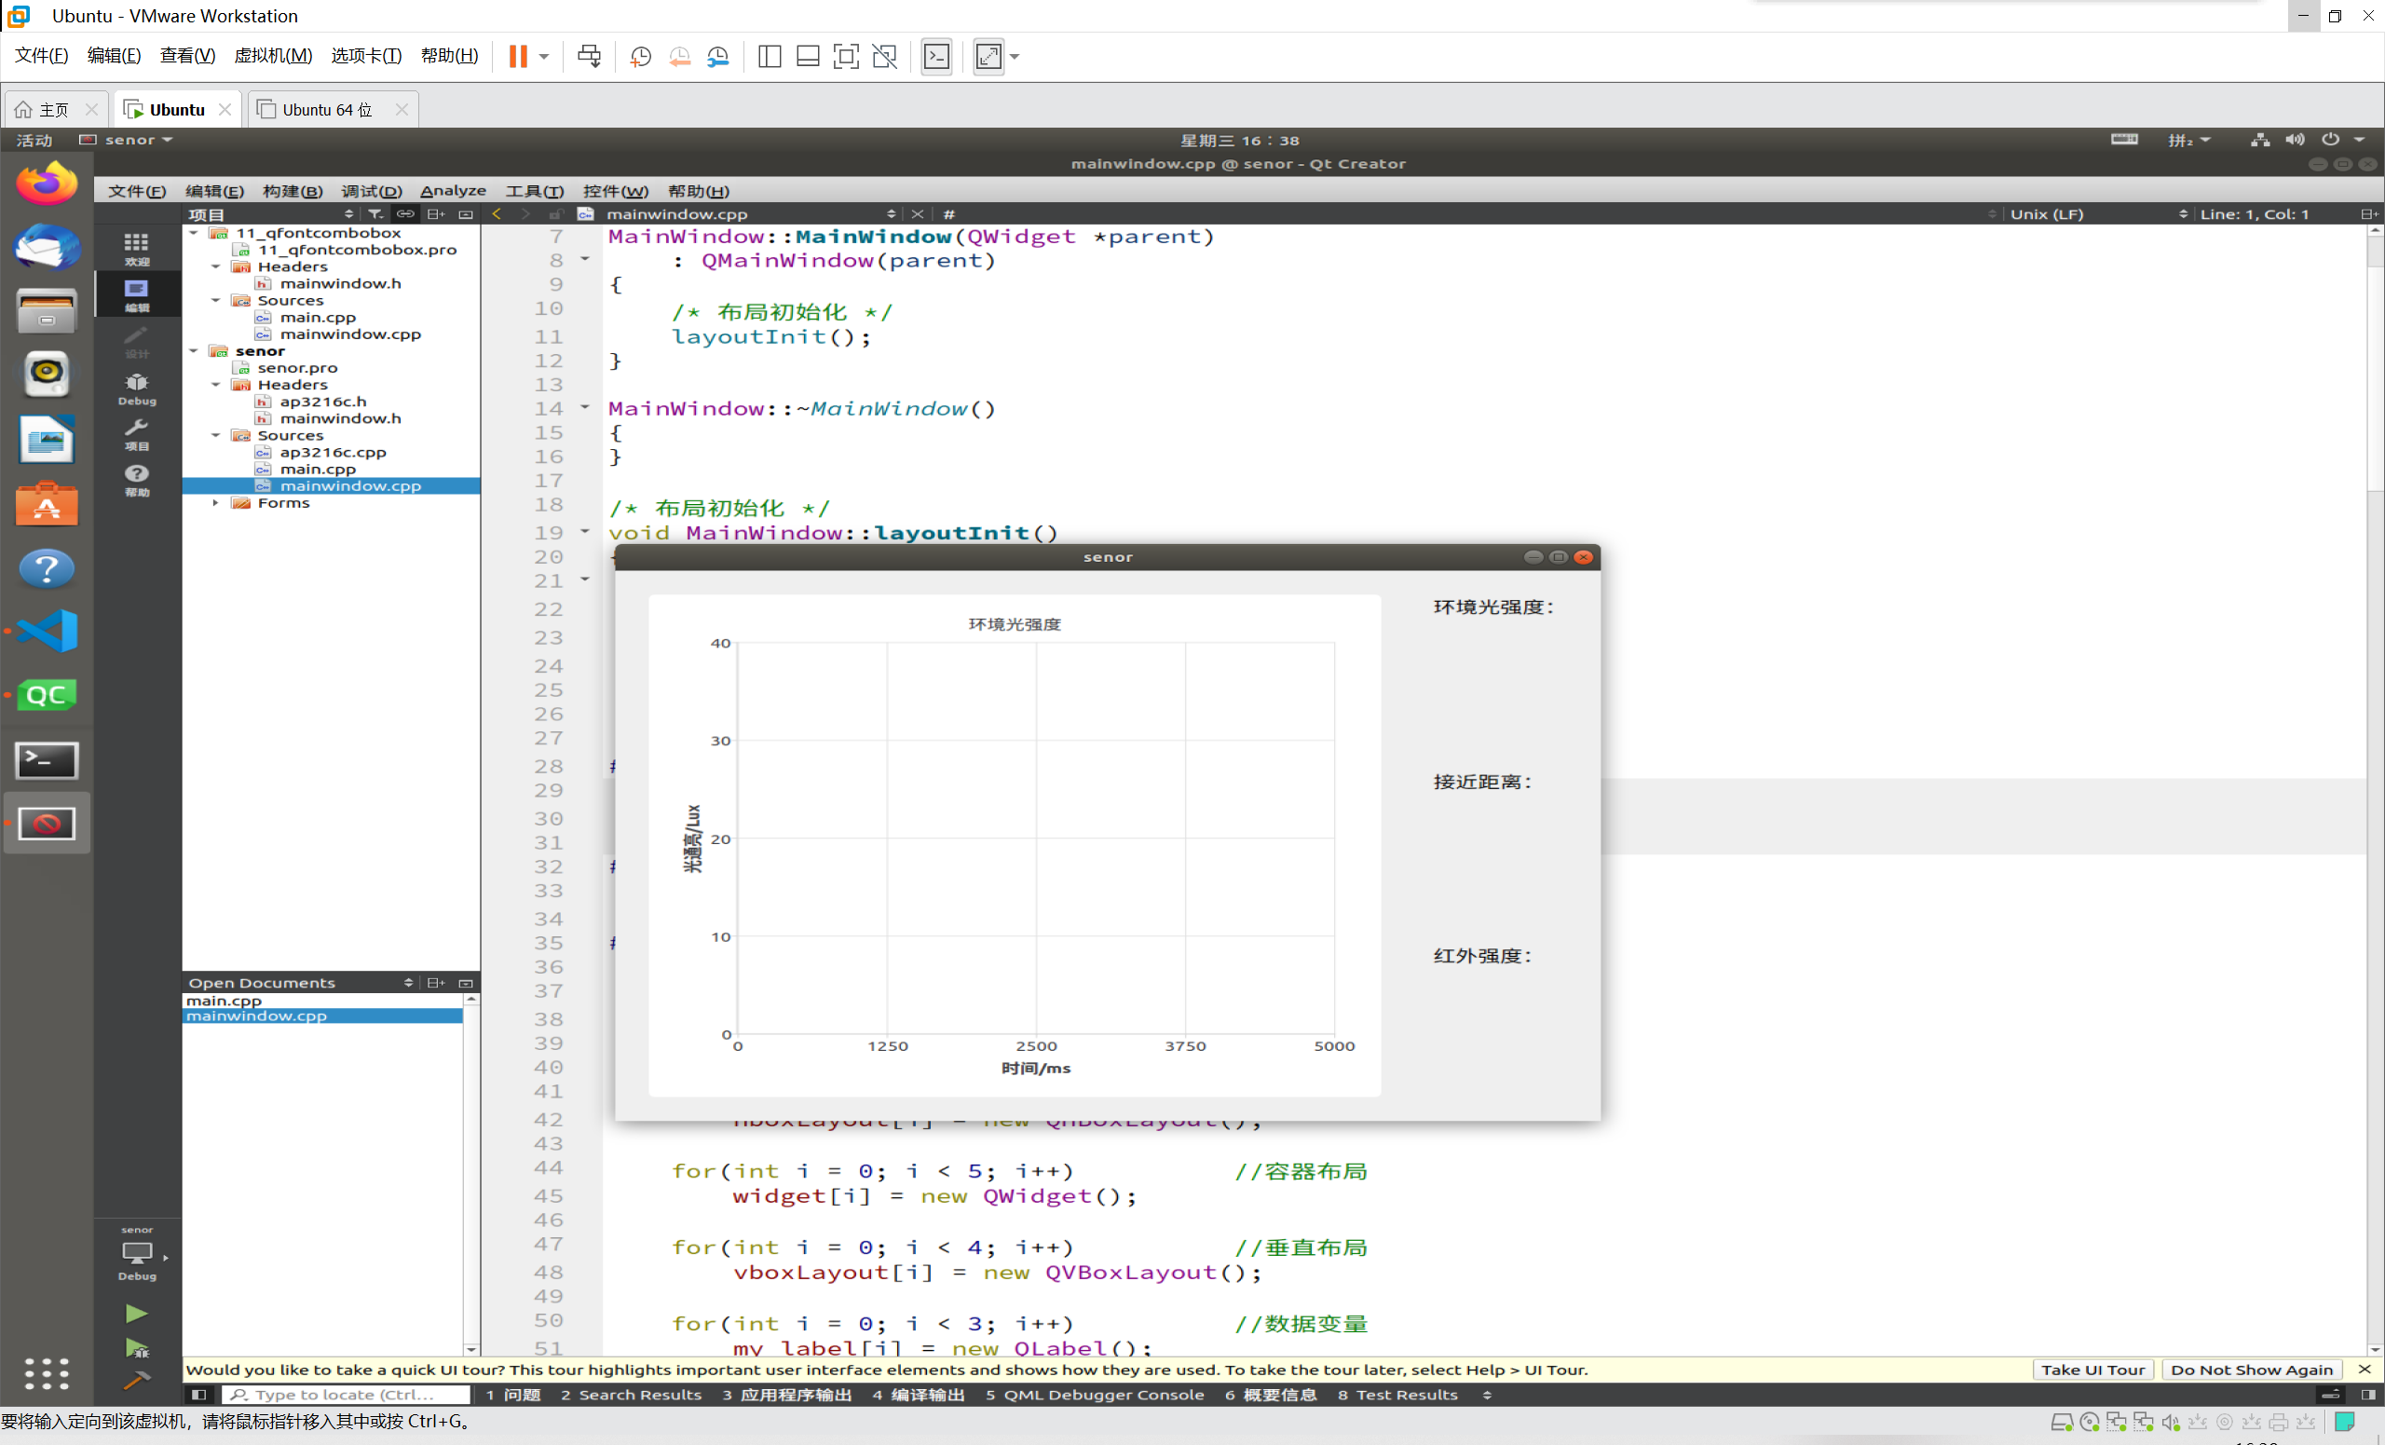
Task: Click Do Not Show Again button
Action: point(2251,1370)
